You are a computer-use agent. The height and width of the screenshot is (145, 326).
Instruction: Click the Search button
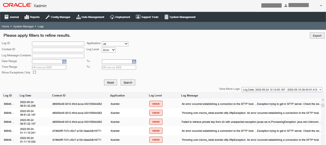coord(128,82)
